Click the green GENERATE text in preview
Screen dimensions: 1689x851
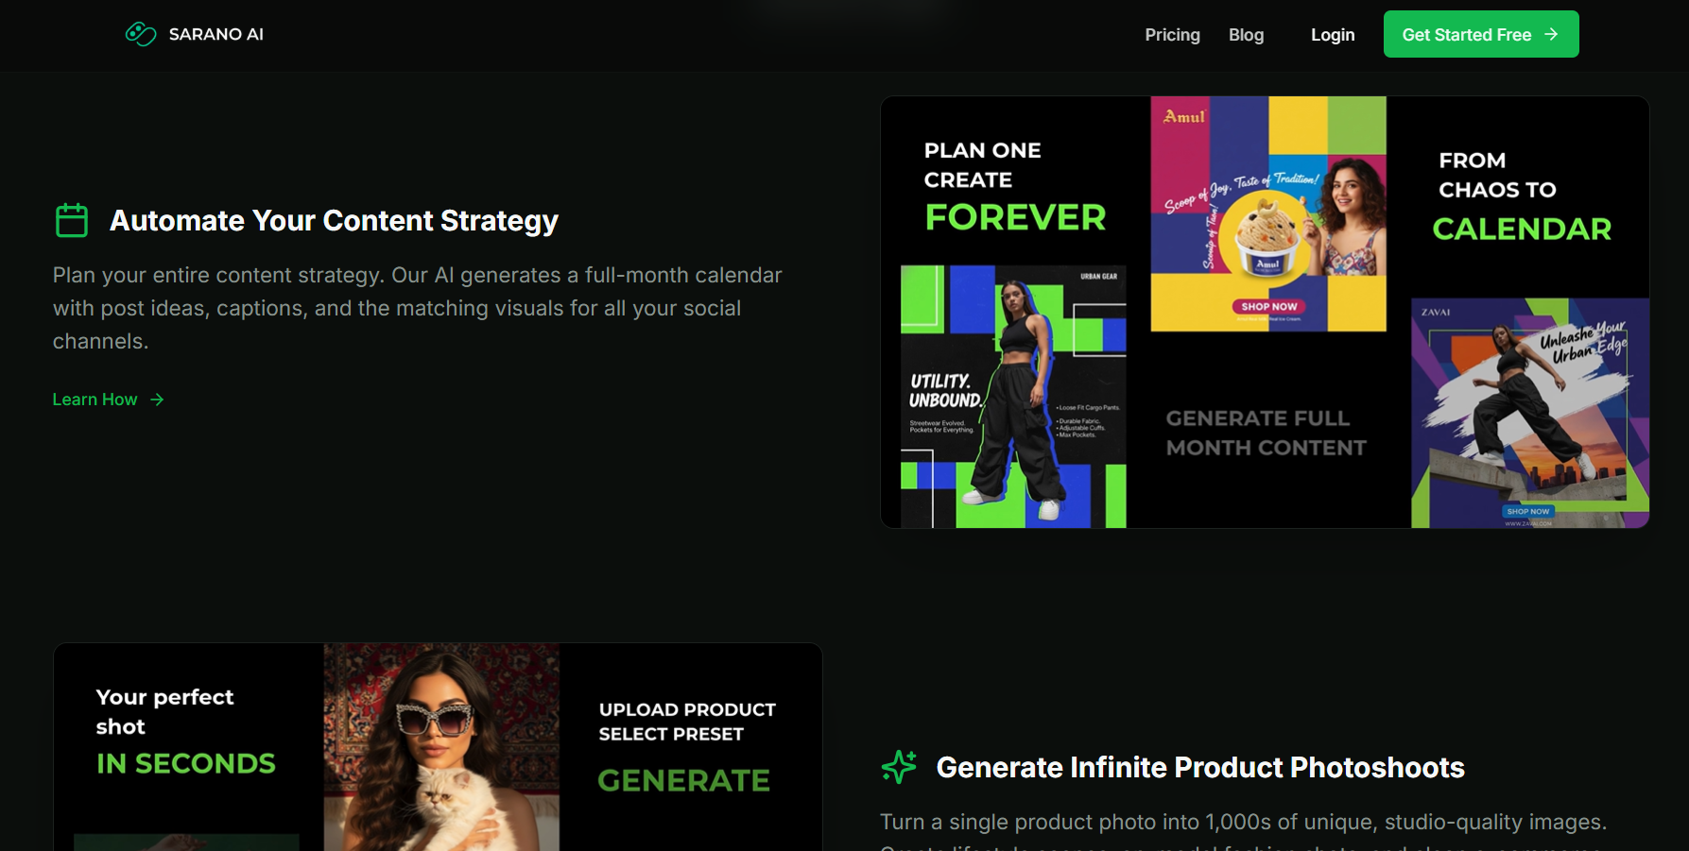(x=683, y=780)
